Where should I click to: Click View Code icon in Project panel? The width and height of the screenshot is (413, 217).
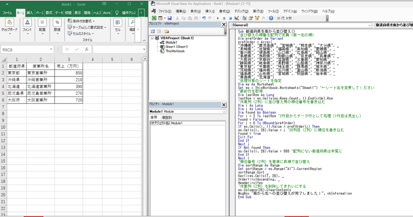(x=153, y=31)
